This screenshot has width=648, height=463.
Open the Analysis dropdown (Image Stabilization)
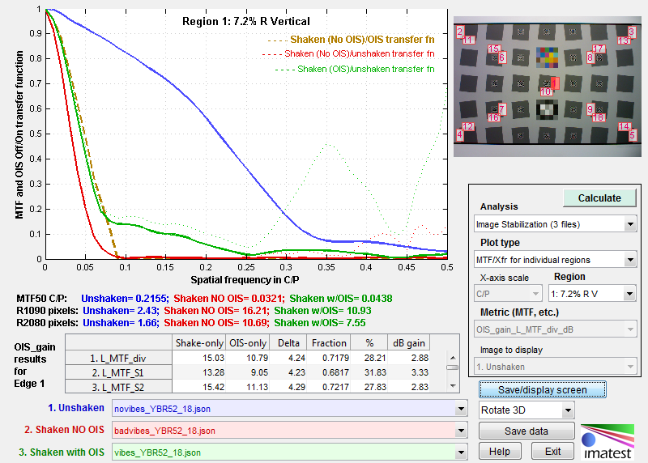(555, 223)
